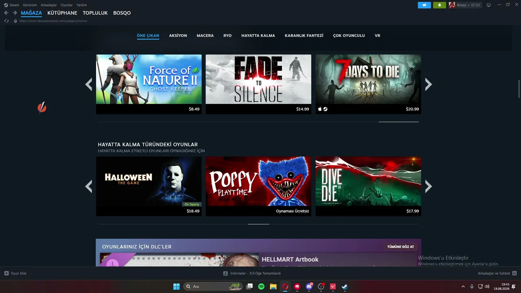Select the AKSİYON category tab
Viewport: 521px width, 293px height.
[178, 36]
